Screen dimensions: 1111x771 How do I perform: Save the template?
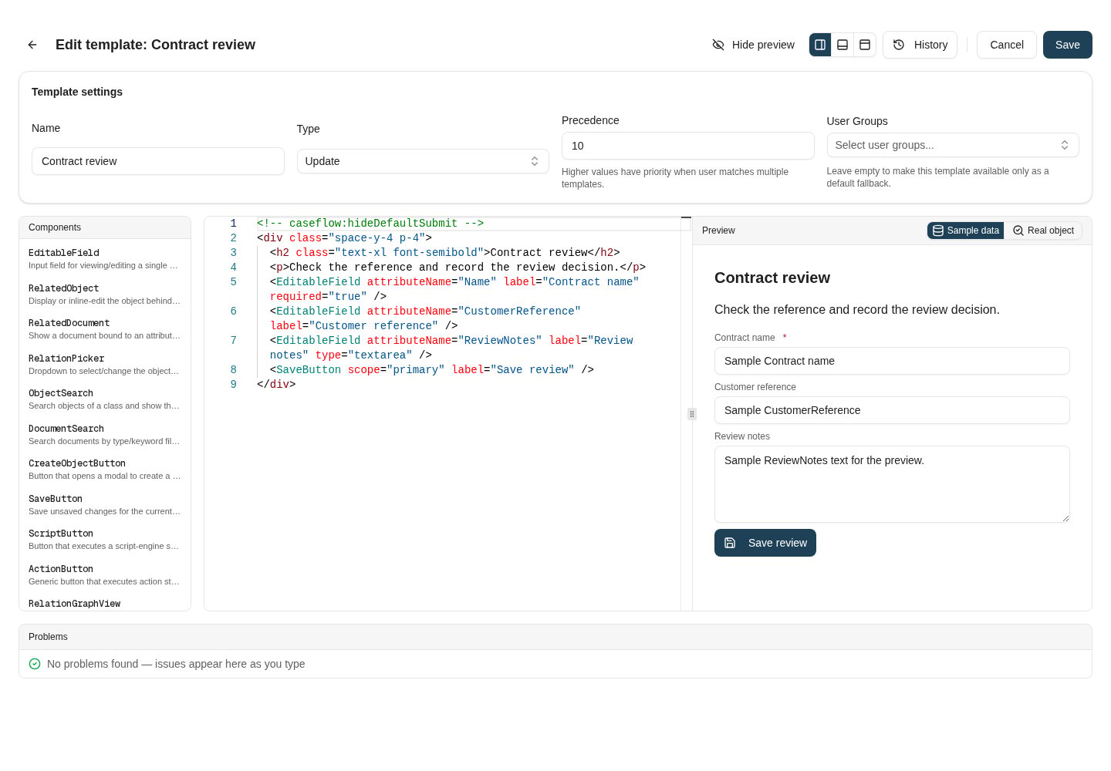pyautogui.click(x=1067, y=45)
